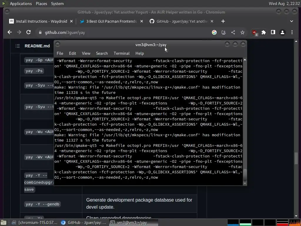
Task: Click the yay -Ps command cell
Action: point(34,71)
